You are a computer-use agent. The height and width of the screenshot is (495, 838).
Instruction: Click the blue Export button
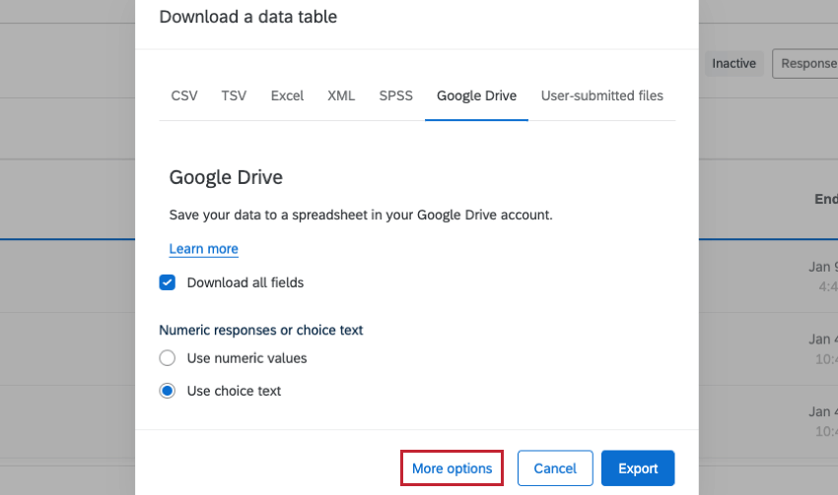637,468
